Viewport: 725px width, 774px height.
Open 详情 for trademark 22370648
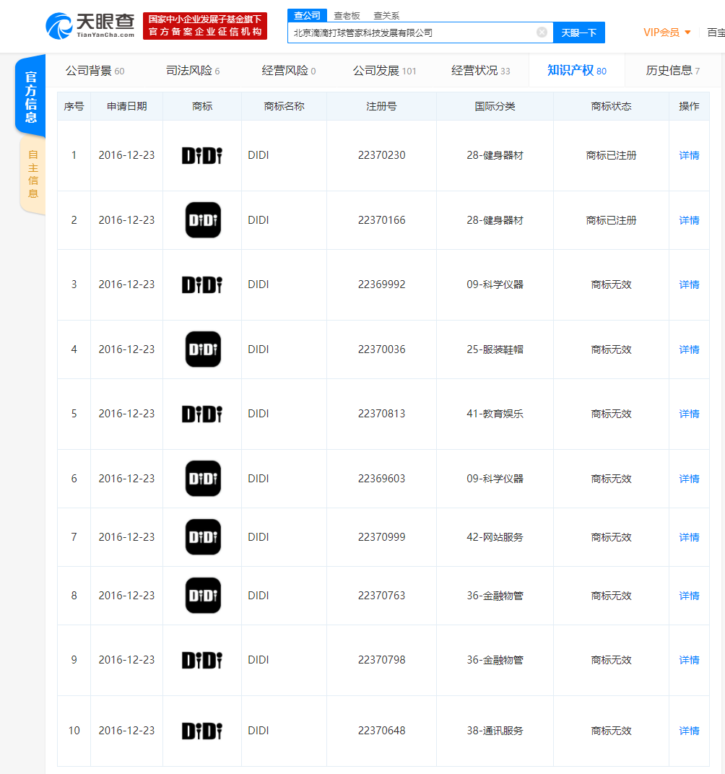click(689, 731)
